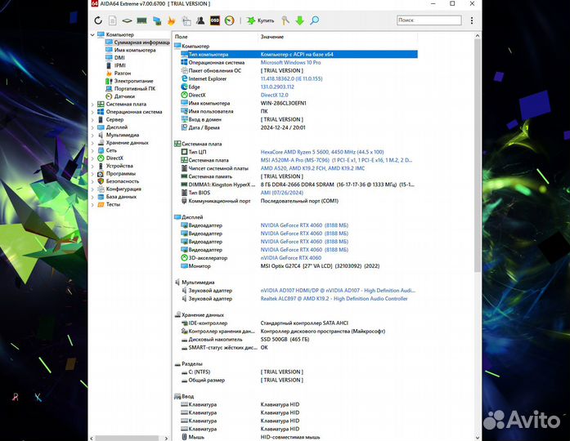This screenshot has height=441, width=570.
Task: Click the Refresh toolbar icon
Action: [x=98, y=20]
